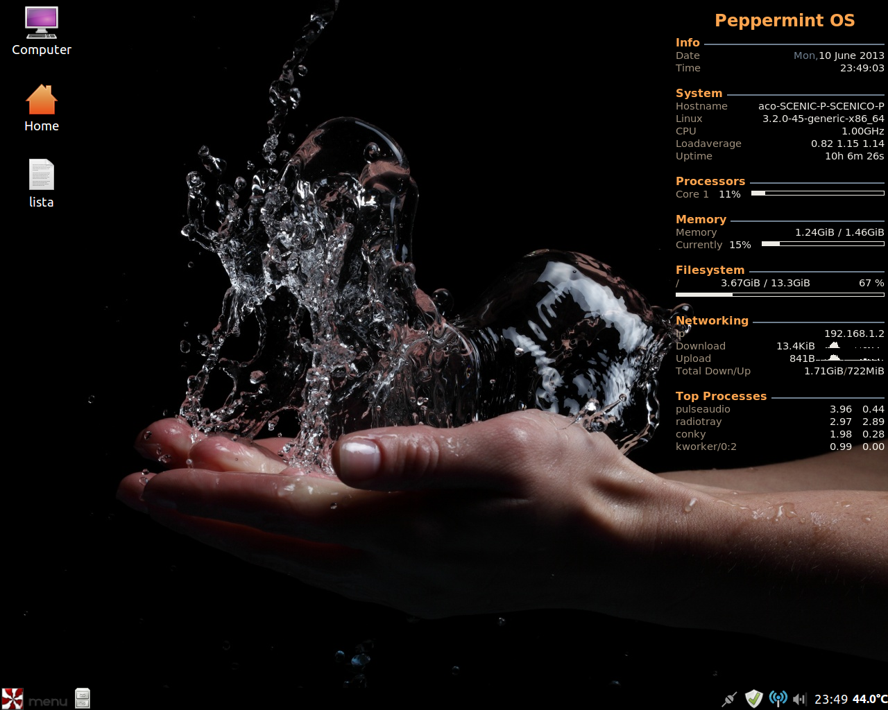Viewport: 888px width, 710px height.
Task: Click the download speed 13.4KiB
Action: [x=796, y=346]
